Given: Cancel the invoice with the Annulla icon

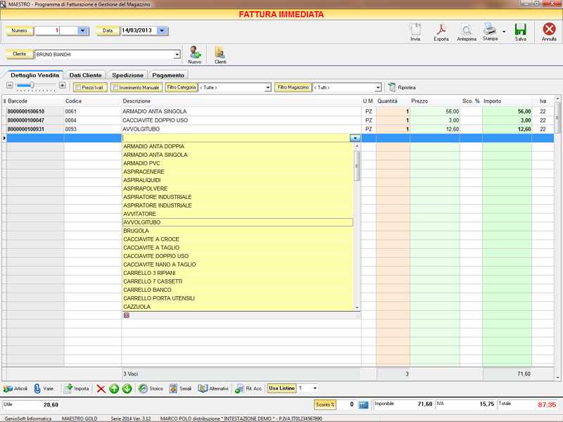Looking at the screenshot, I should (x=549, y=30).
